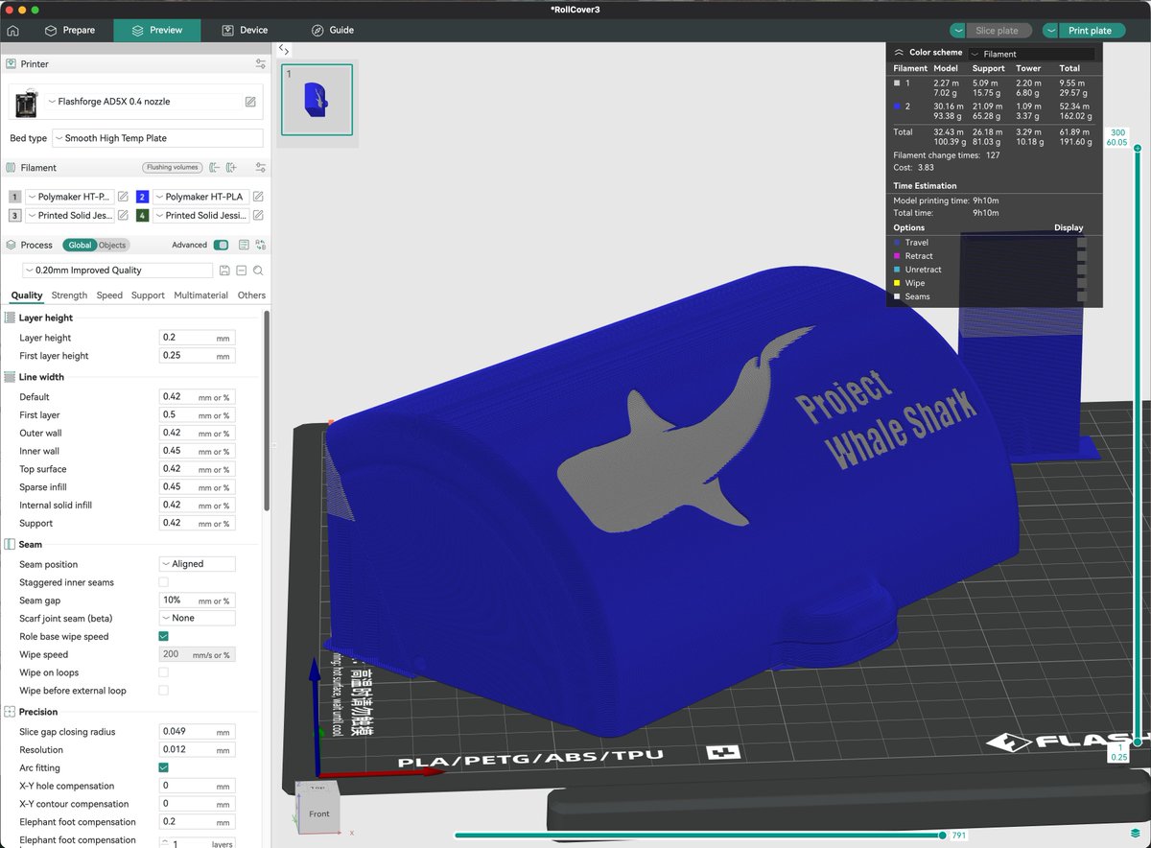Switch process scope to Global
Image resolution: width=1151 pixels, height=848 pixels.
(x=81, y=245)
